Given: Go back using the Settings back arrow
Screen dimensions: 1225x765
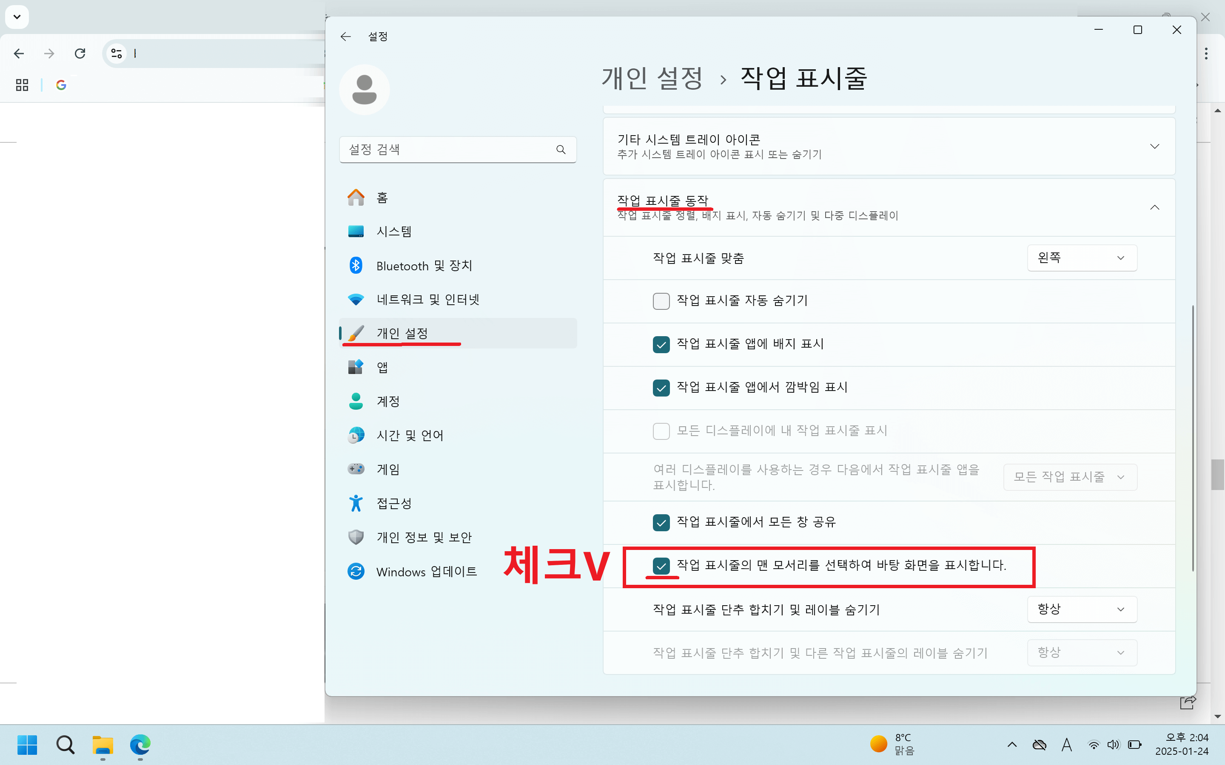Looking at the screenshot, I should tap(346, 36).
